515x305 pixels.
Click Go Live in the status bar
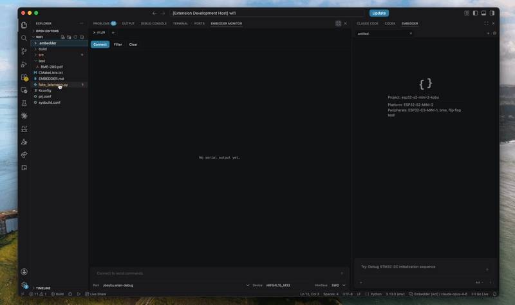pos(480,294)
